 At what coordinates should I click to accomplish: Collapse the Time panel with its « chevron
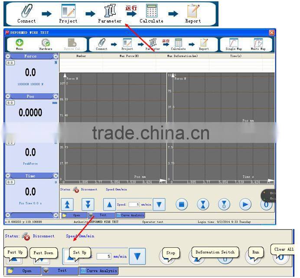(55, 175)
